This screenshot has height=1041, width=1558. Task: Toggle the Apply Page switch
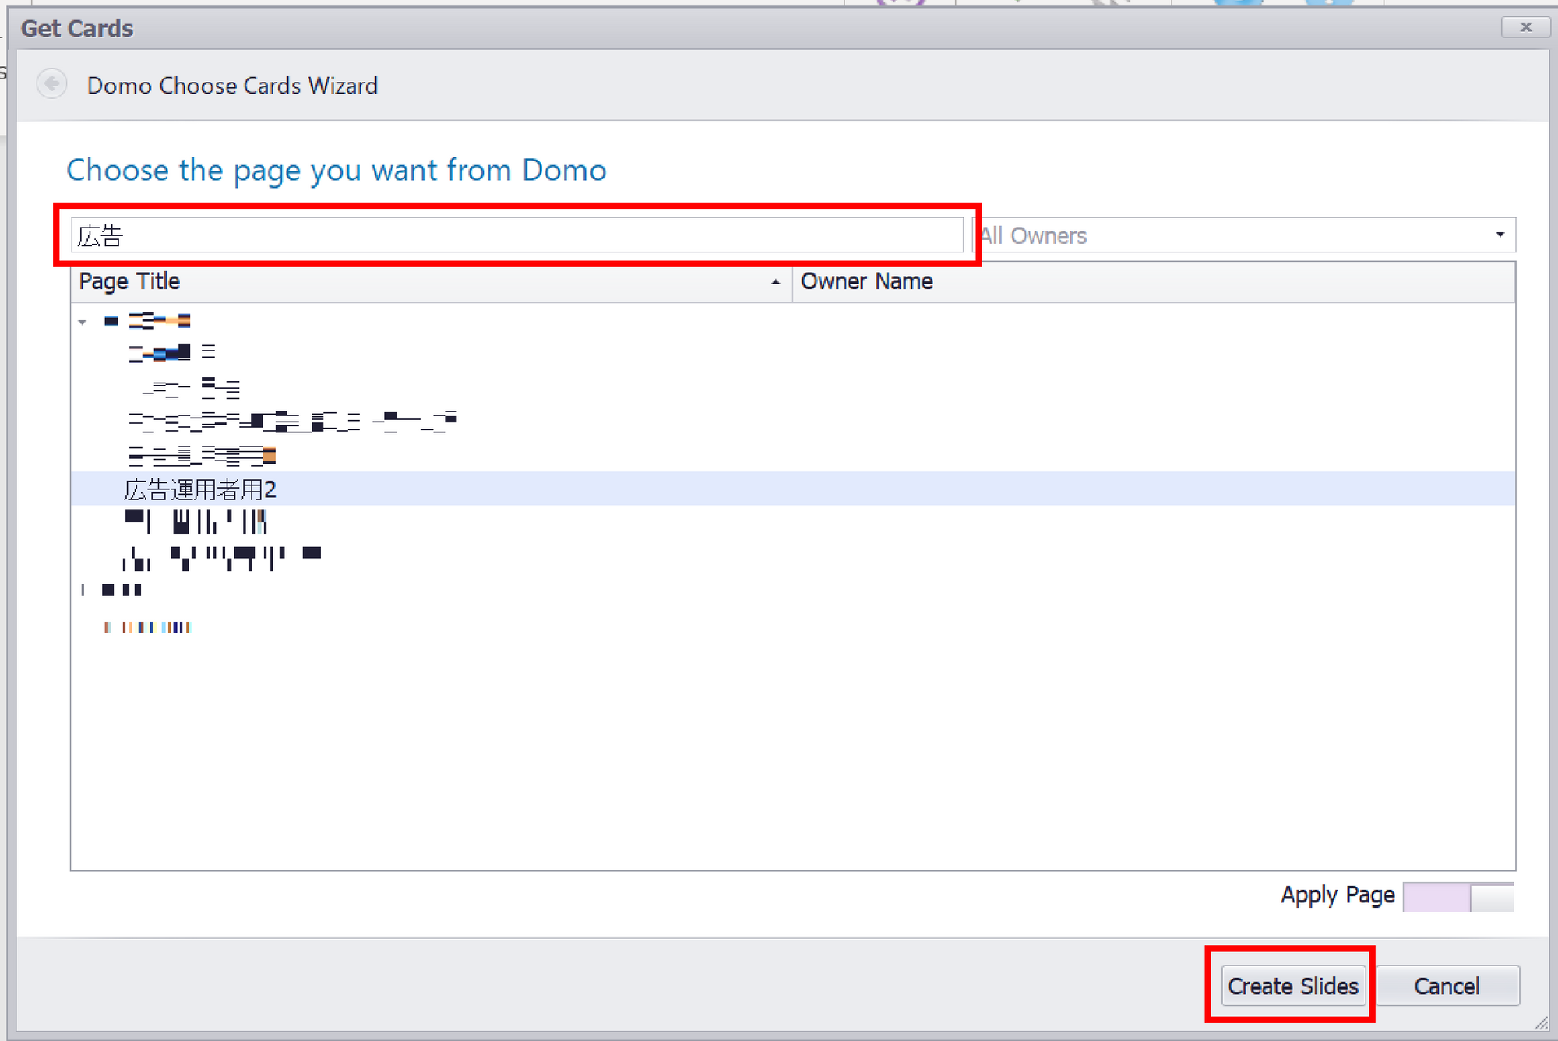1458,897
